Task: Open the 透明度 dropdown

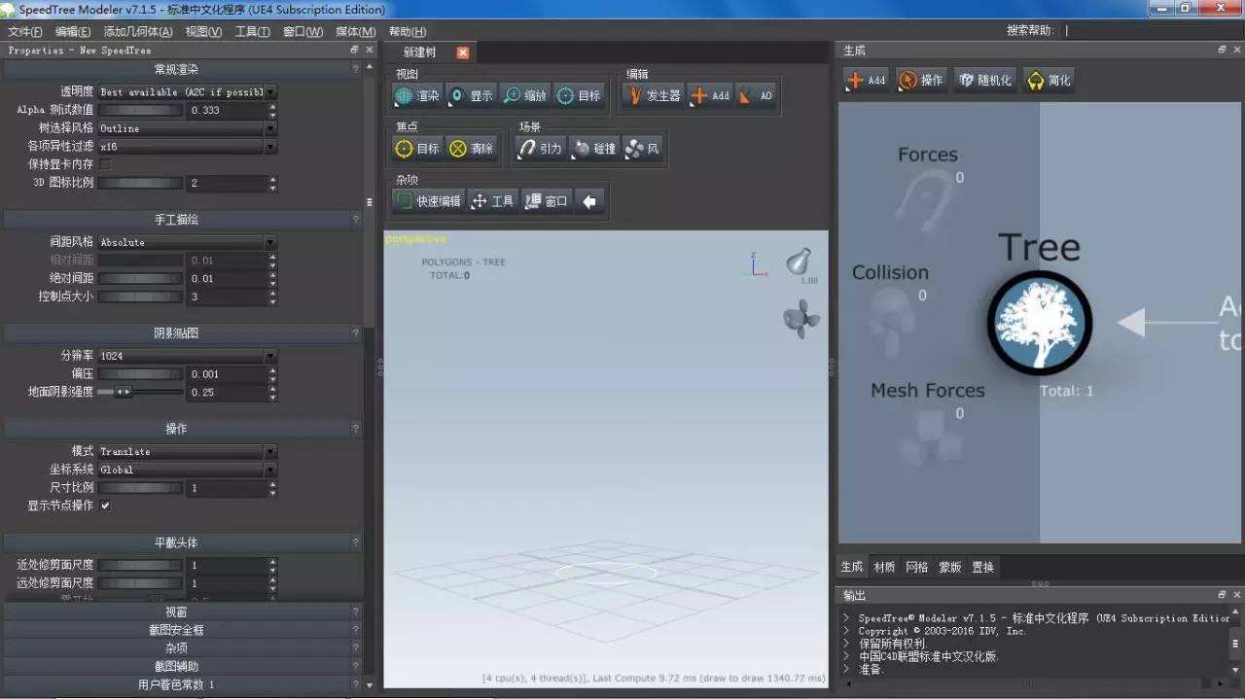Action: 188,91
